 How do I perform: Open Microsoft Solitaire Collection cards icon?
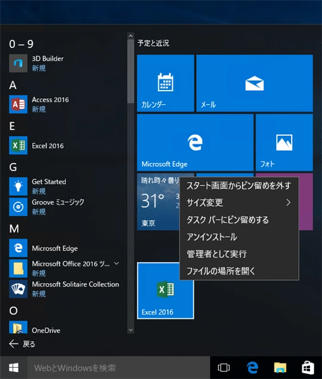click(x=18, y=289)
